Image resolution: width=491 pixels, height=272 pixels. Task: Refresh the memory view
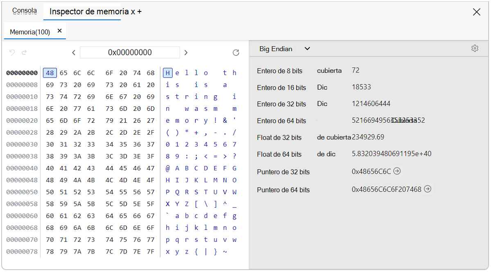click(236, 52)
